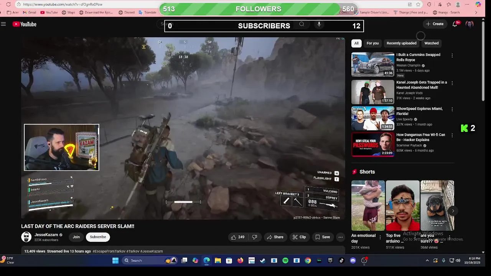Open the #EscapeFromTarkov hashtag
The width and height of the screenshot is (491, 276).
[x=109, y=251]
